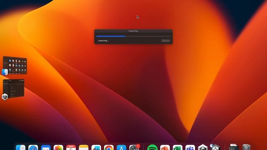
Task: Click the Unity cube badge icon on the Stage Manager thumbnail
Action: point(5,97)
